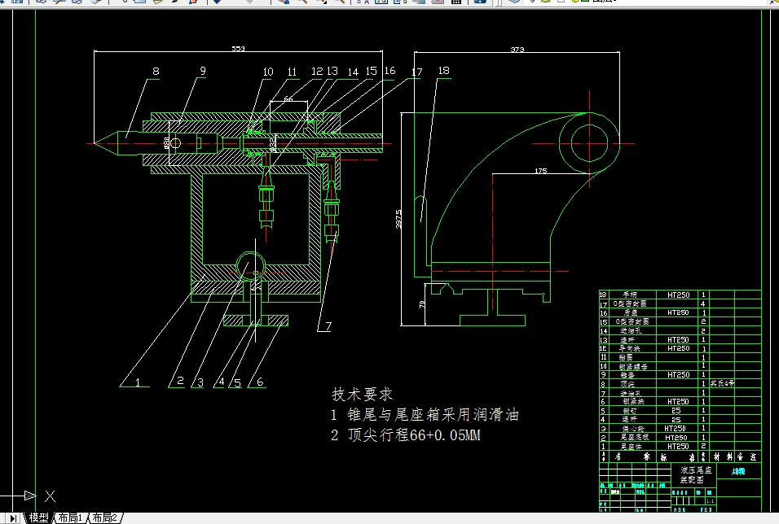Screen dimensions: 779x524
Task: Pick callout number 7 near the oil fitting
Action: tap(328, 326)
